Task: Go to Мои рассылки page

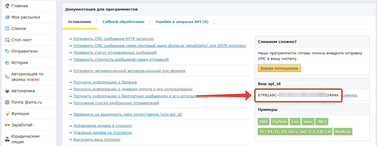Action: coord(26,17)
